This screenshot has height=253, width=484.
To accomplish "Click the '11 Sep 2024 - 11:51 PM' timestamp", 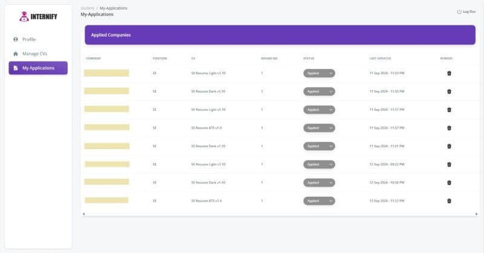I will (x=387, y=146).
